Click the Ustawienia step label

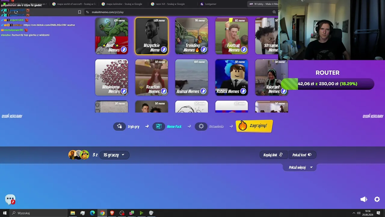click(x=217, y=127)
